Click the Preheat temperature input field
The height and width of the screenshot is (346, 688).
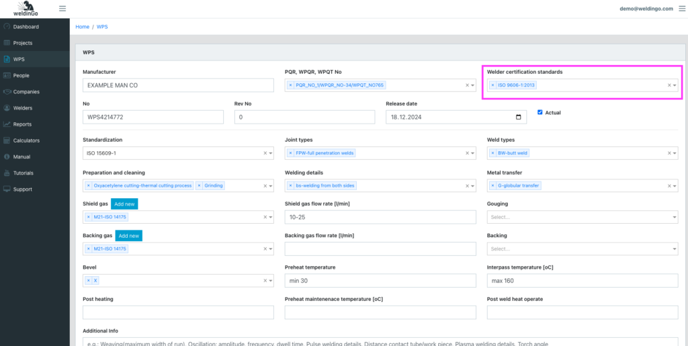click(380, 280)
